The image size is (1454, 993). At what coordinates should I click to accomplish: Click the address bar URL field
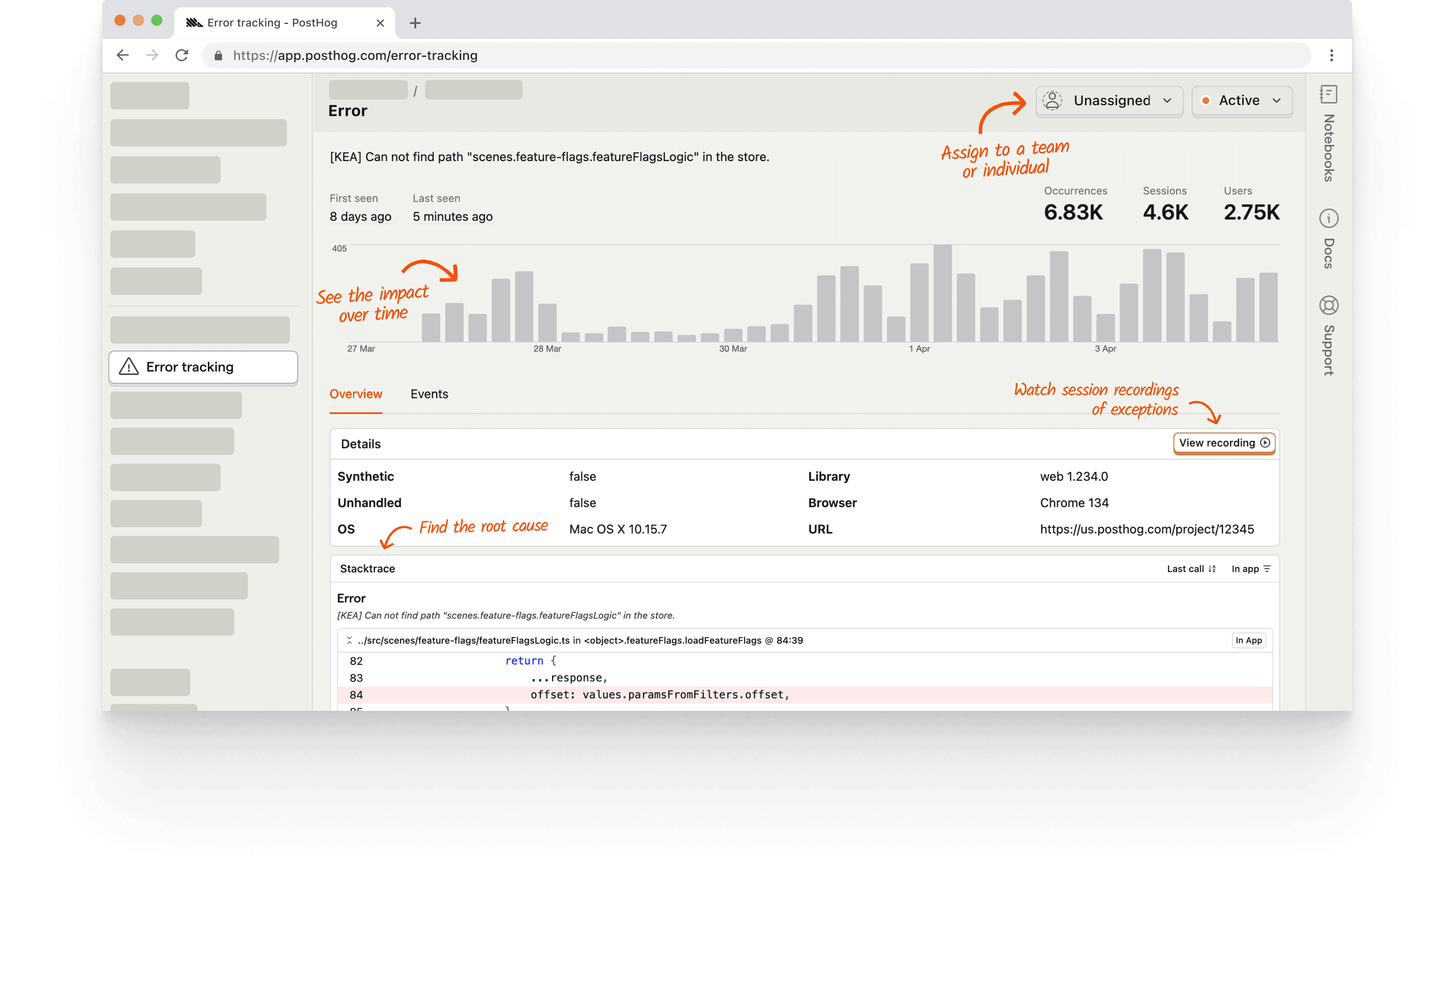point(756,55)
